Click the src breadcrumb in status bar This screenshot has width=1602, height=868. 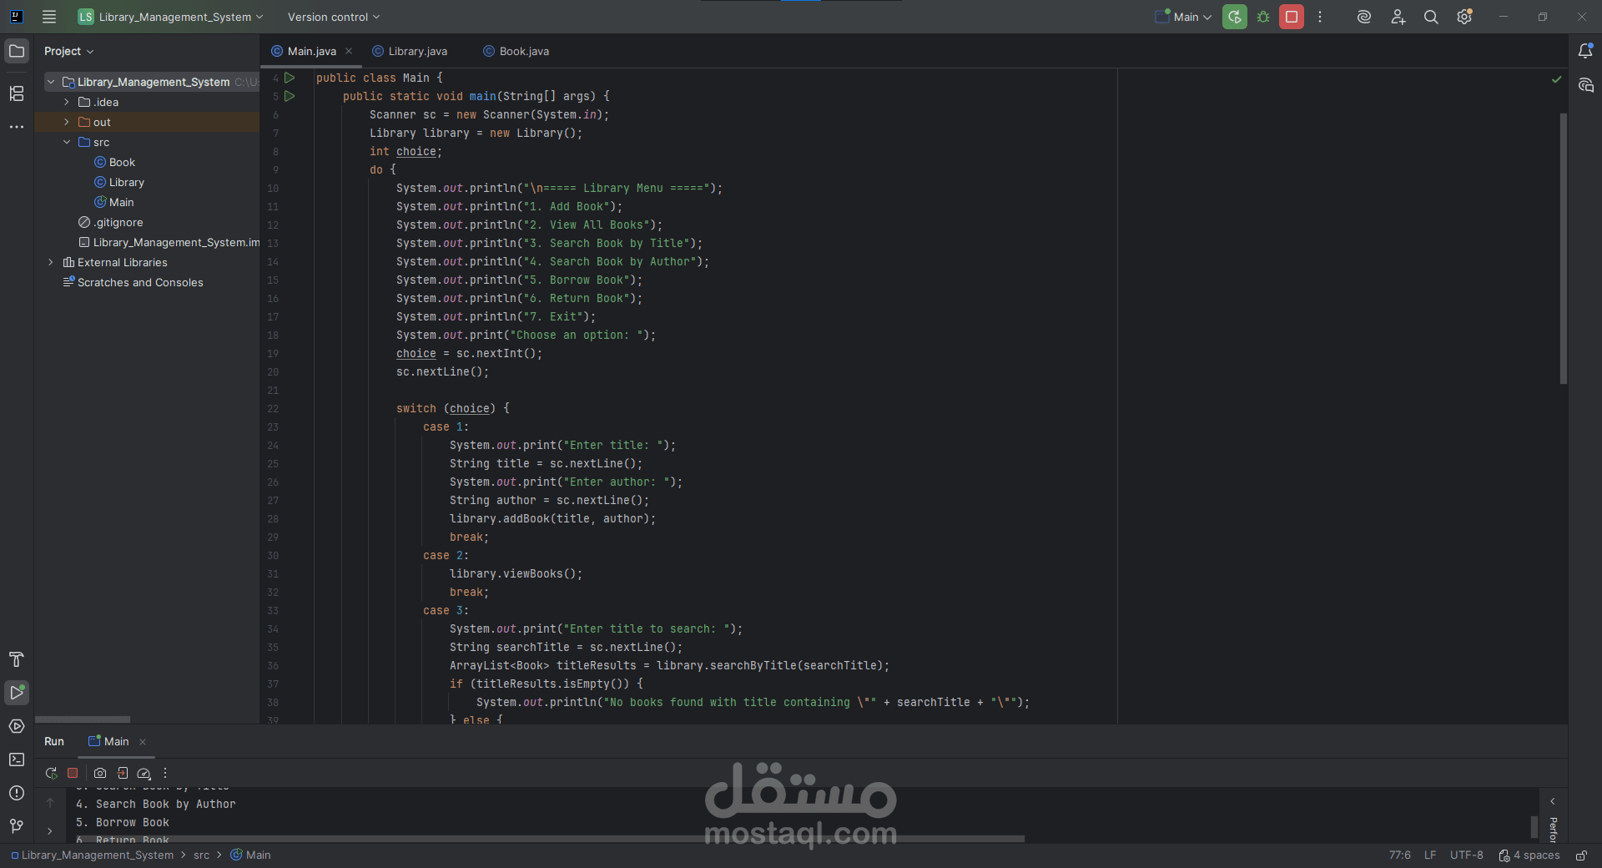click(x=202, y=855)
